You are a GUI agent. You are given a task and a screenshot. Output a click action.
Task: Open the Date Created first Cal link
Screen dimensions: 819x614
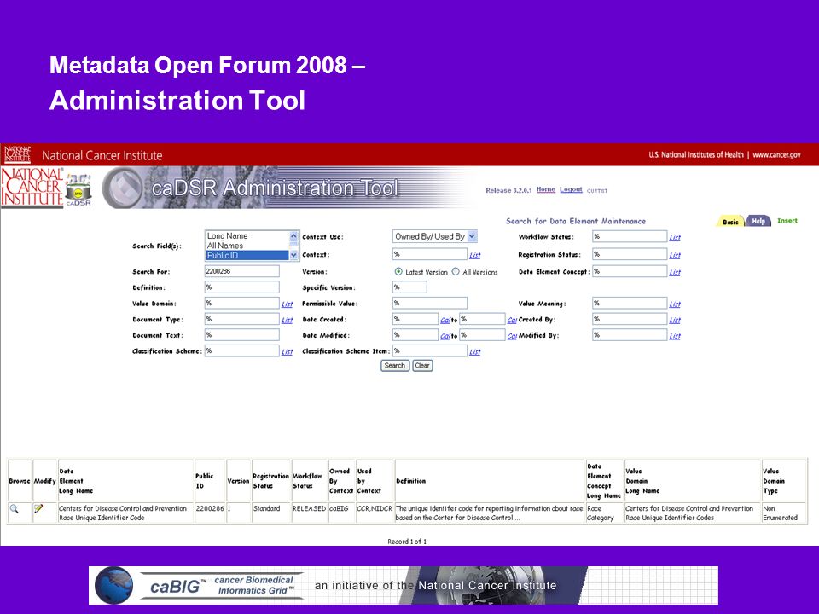[445, 320]
